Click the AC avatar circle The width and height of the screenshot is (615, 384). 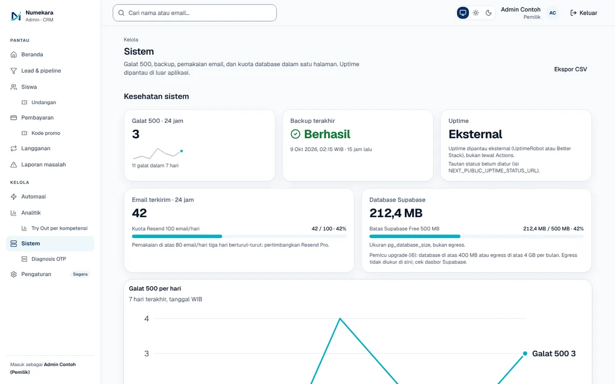click(x=552, y=13)
